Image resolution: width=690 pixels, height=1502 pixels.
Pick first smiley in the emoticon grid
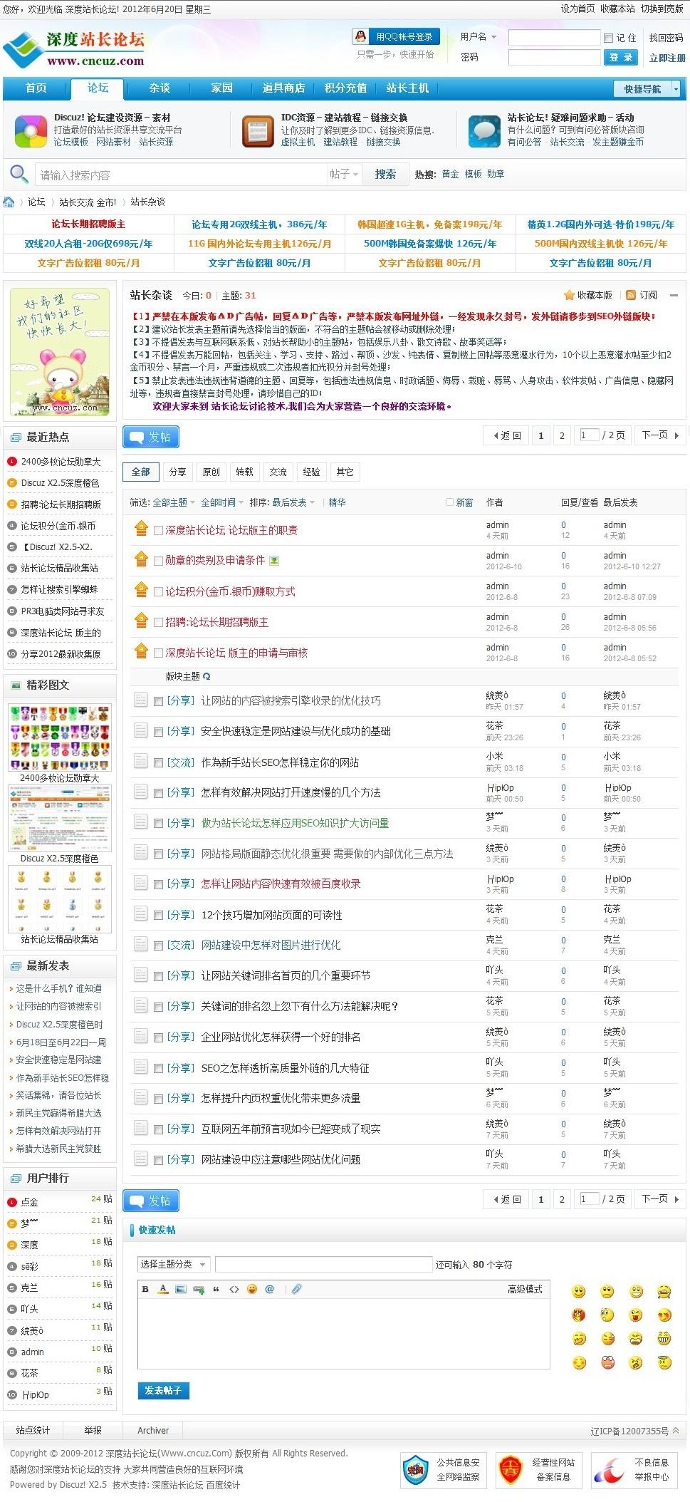pyautogui.click(x=579, y=1292)
